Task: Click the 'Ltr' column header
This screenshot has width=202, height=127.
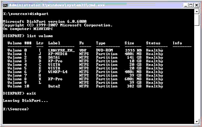Action: click(40, 43)
